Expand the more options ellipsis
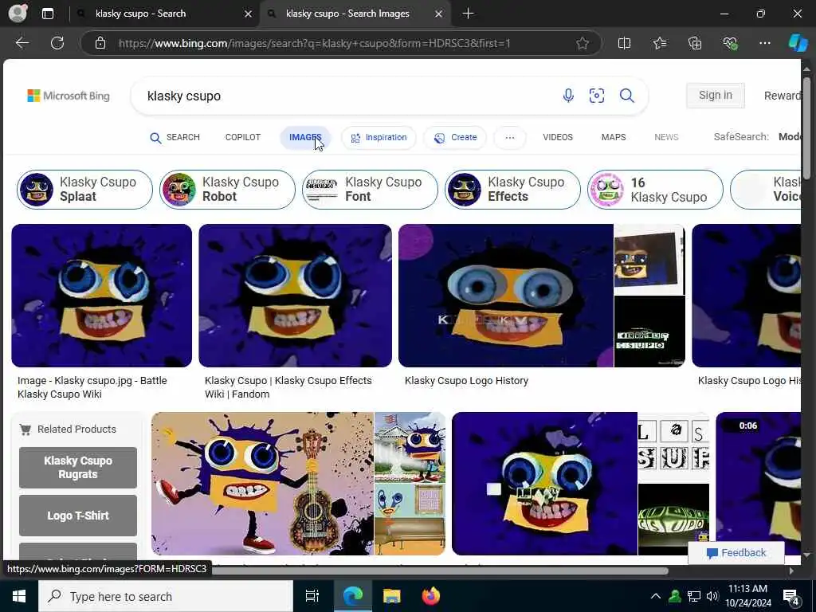This screenshot has width=816, height=612. click(x=510, y=138)
